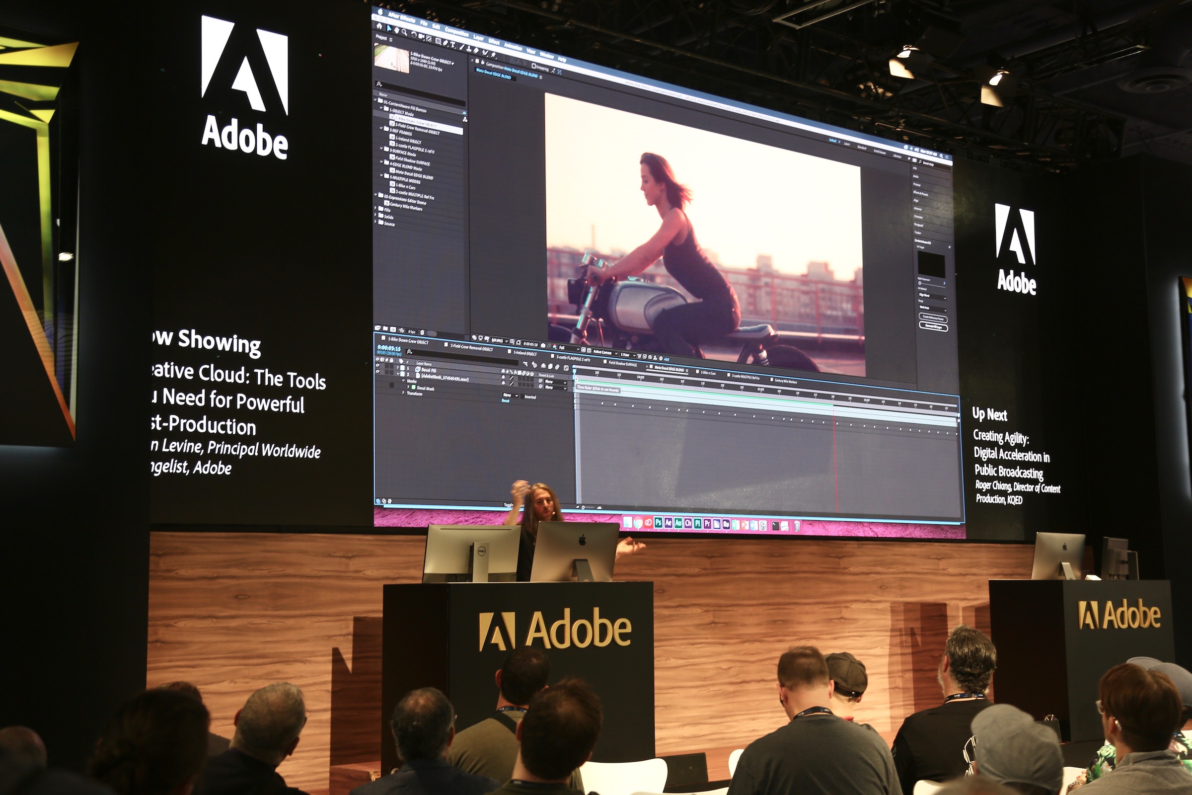
Task: Select the Pen tool
Action: click(x=445, y=43)
